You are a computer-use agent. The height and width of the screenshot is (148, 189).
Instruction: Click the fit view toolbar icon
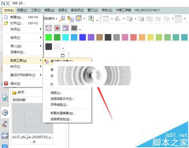click(105, 19)
